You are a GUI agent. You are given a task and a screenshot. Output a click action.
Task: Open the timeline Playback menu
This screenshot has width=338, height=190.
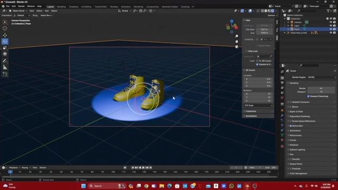coord(14,168)
